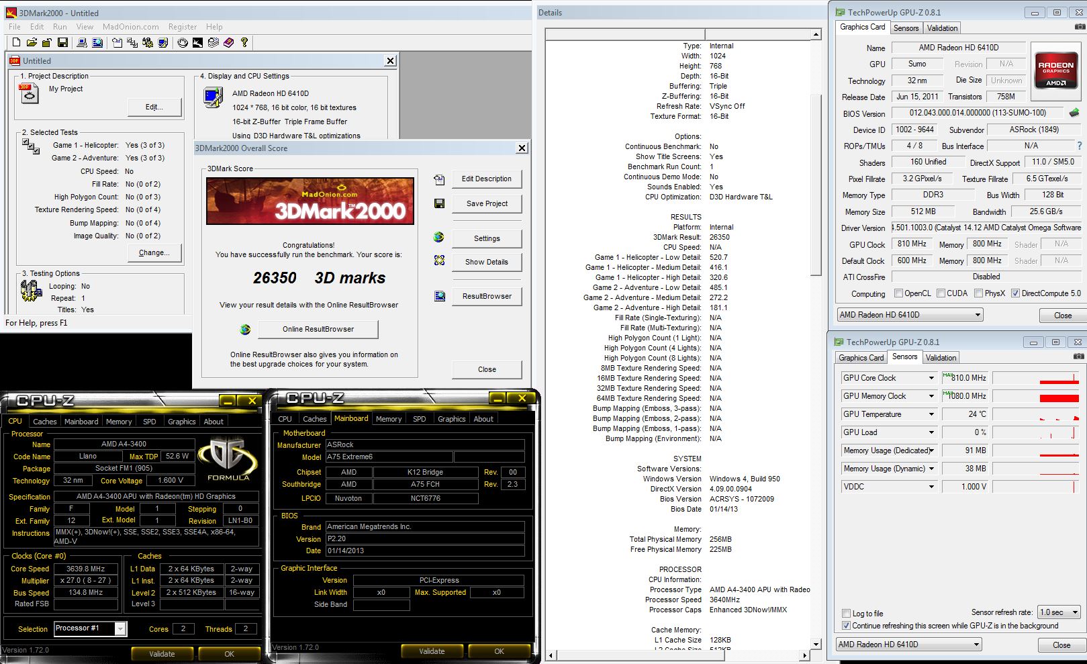Open the GPU Core Clock sensor dropdown
The height and width of the screenshot is (664, 1087).
(931, 378)
